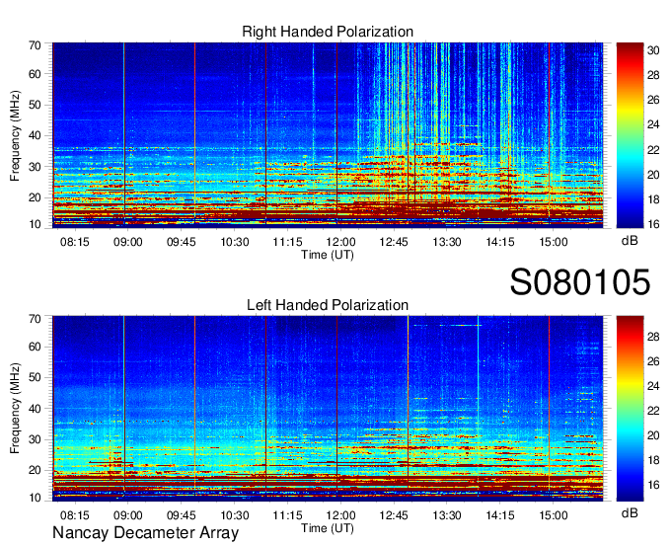Image resolution: width=671 pixels, height=545 pixels.
Task: Click the 70 MHz tick of the Left Handed plot
Action: pyautogui.click(x=35, y=318)
